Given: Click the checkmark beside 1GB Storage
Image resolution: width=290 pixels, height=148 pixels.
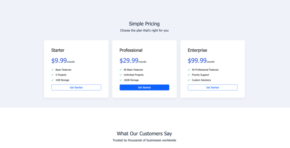Looking at the screenshot, I should [53, 80].
